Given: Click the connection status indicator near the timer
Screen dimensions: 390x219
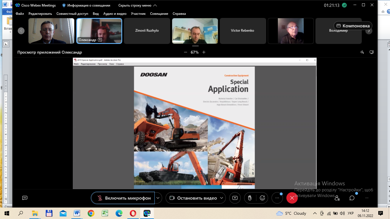Looking at the screenshot, I should coord(344,5).
